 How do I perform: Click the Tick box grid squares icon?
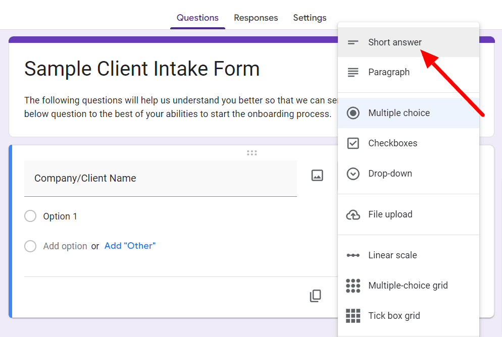coord(353,316)
